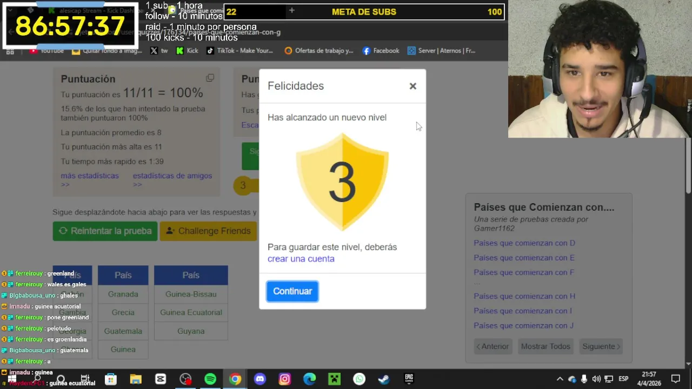Click the microphone tray icon

pos(584,379)
